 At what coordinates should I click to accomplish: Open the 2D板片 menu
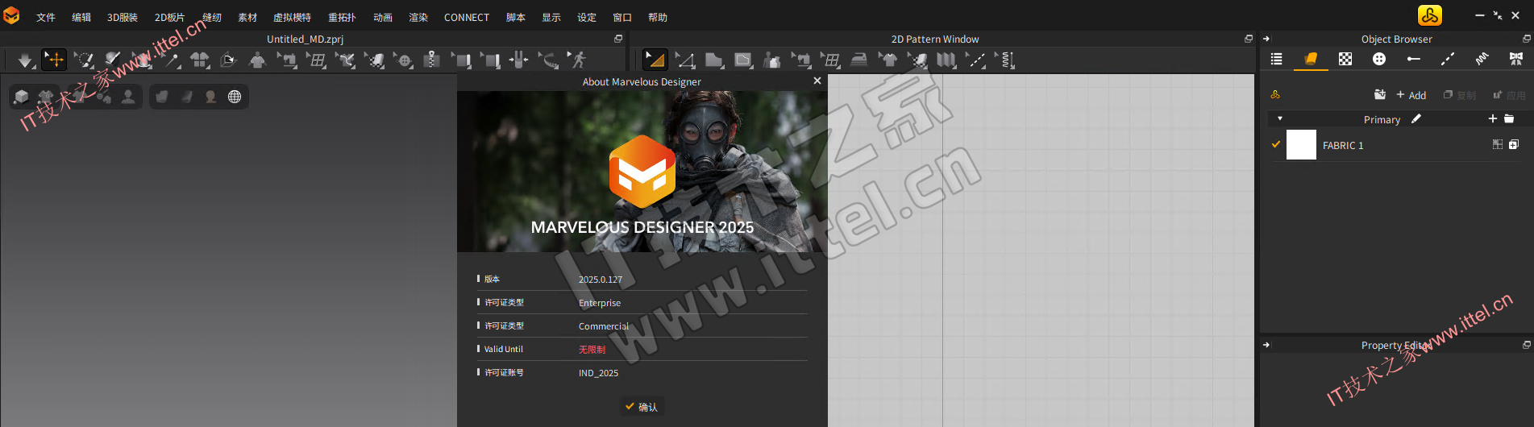[169, 18]
